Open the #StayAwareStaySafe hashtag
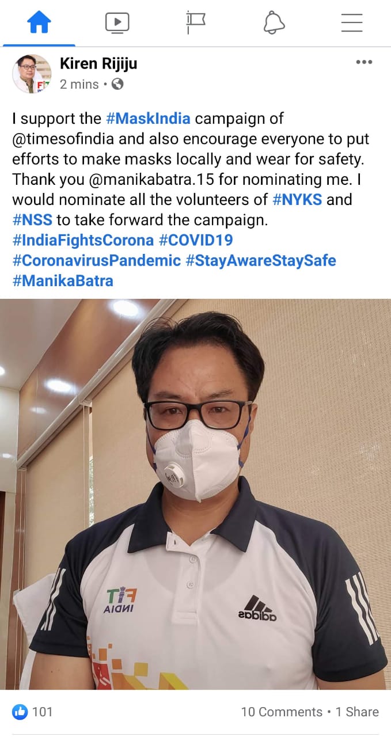391x737 pixels. (x=261, y=260)
